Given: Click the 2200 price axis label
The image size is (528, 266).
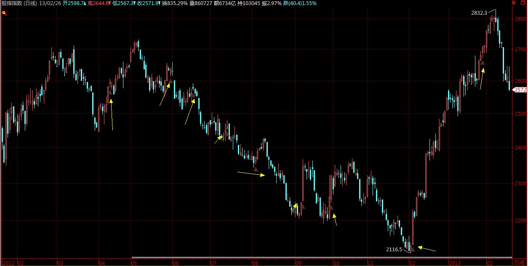Looking at the screenshot, I should click(521, 221).
